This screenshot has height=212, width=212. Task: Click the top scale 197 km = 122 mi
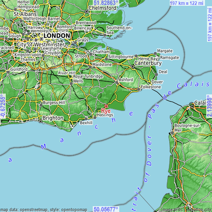[x=187, y=3]
